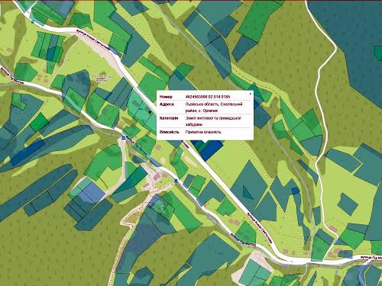Click the Розтока Під Магурою place label
Image resolution: width=382 pixels, height=286 pixels.
point(102,78)
